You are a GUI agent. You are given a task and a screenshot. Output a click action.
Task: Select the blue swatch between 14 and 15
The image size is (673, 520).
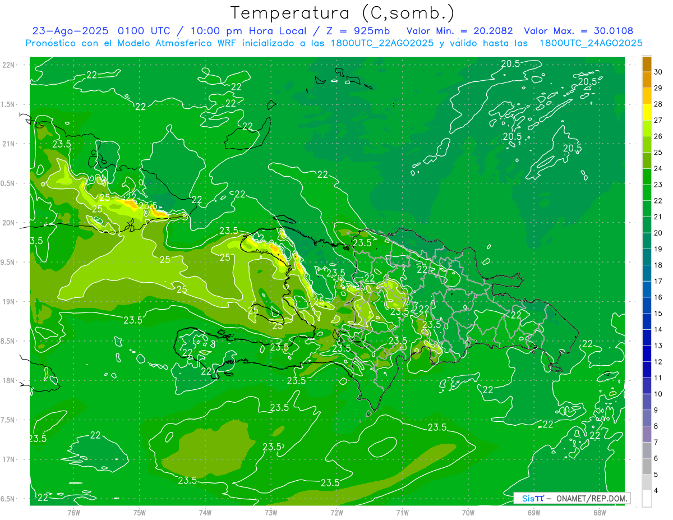(647, 321)
